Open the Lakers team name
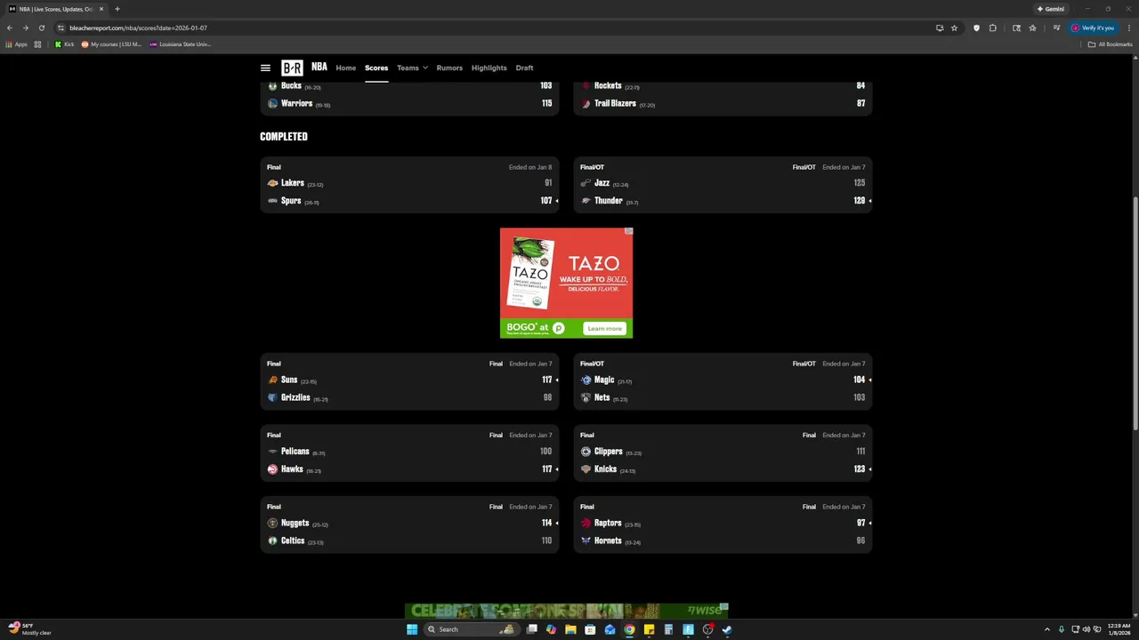Screen dimensions: 1139x640 tap(292, 183)
